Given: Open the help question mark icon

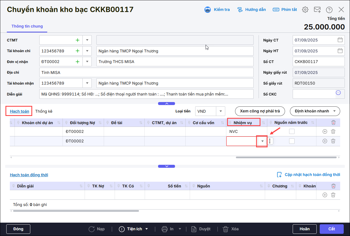Looking at the screenshot, I should [329, 10].
